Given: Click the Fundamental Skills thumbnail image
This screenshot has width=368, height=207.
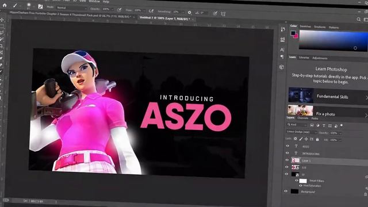Looking at the screenshot, I should point(301,95).
